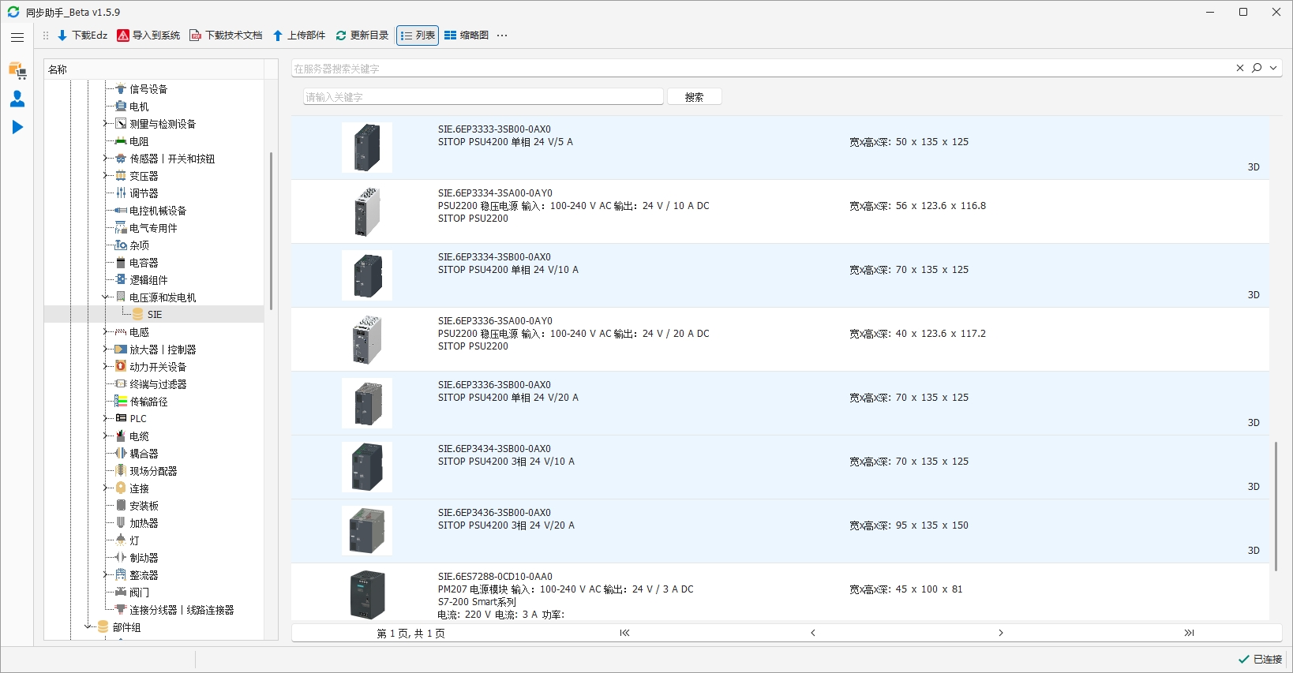Switch to 列表 list view
Viewport: 1293px width, 673px height.
[418, 36]
